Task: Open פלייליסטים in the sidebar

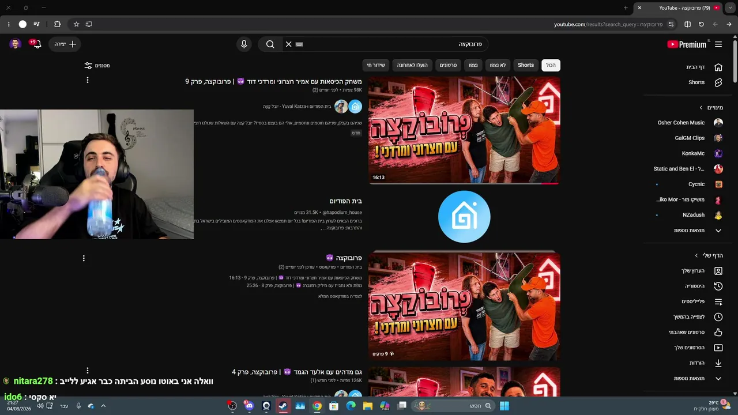Action: [703, 301]
